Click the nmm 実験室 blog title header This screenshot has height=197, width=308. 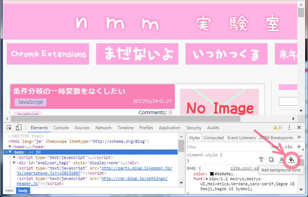[178, 23]
